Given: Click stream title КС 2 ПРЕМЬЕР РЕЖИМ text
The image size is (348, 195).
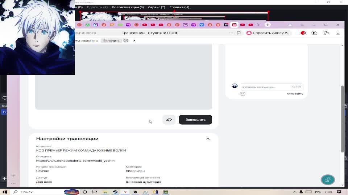Looking at the screenshot, I should pyautogui.click(x=81, y=150).
